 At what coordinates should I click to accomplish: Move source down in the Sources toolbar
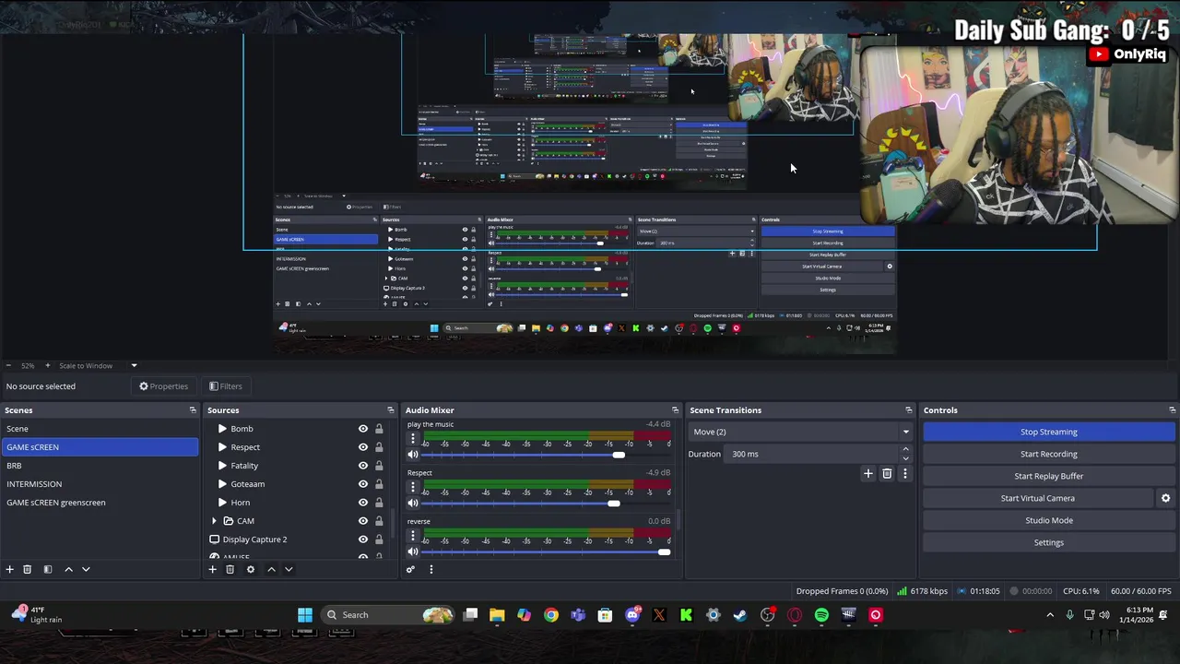(x=289, y=569)
